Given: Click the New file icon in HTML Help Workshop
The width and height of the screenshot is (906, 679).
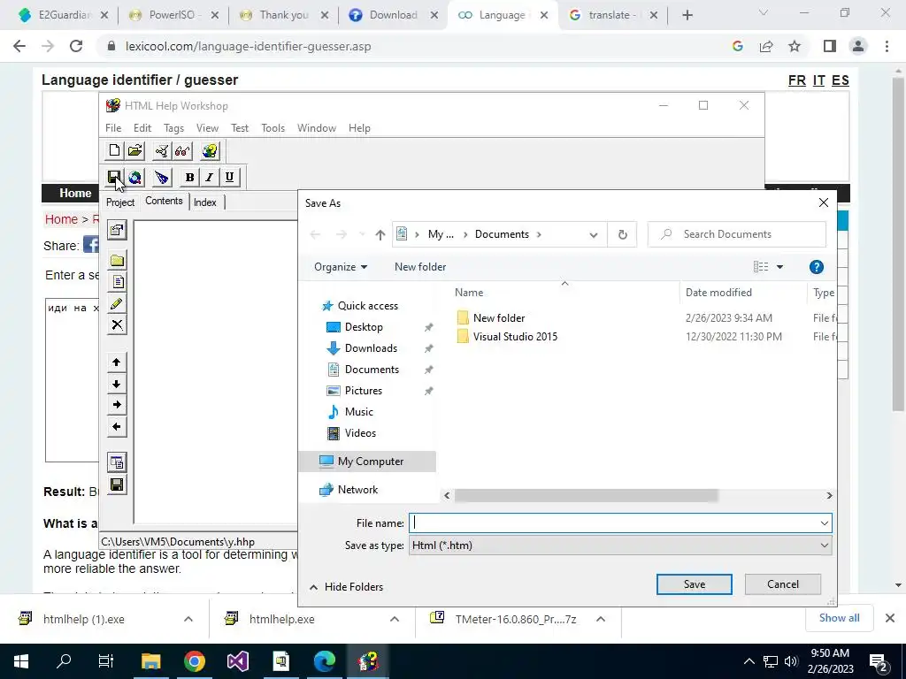Looking at the screenshot, I should [114, 150].
